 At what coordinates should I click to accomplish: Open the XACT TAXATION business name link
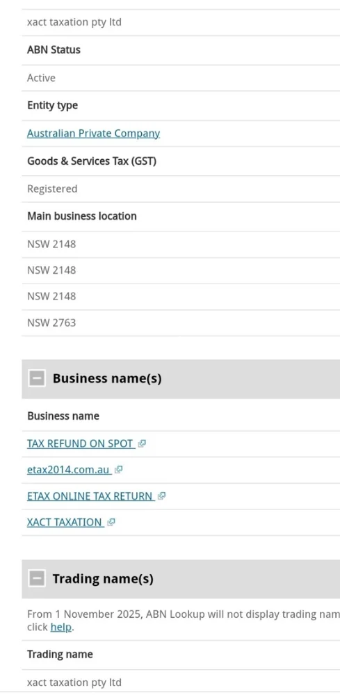[x=65, y=522]
